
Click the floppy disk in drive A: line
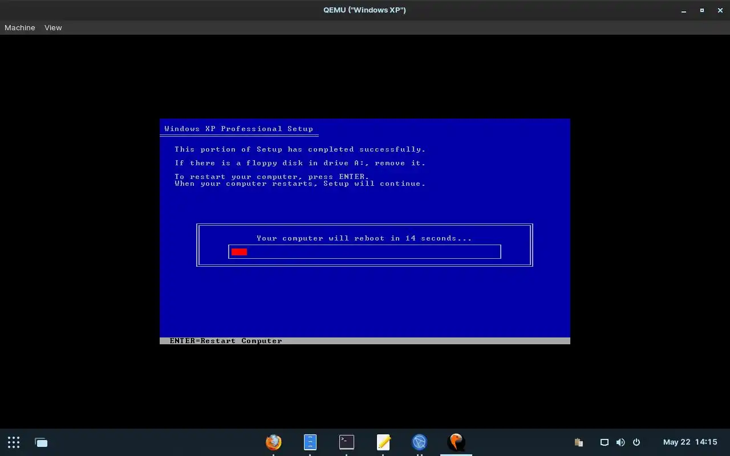point(300,163)
